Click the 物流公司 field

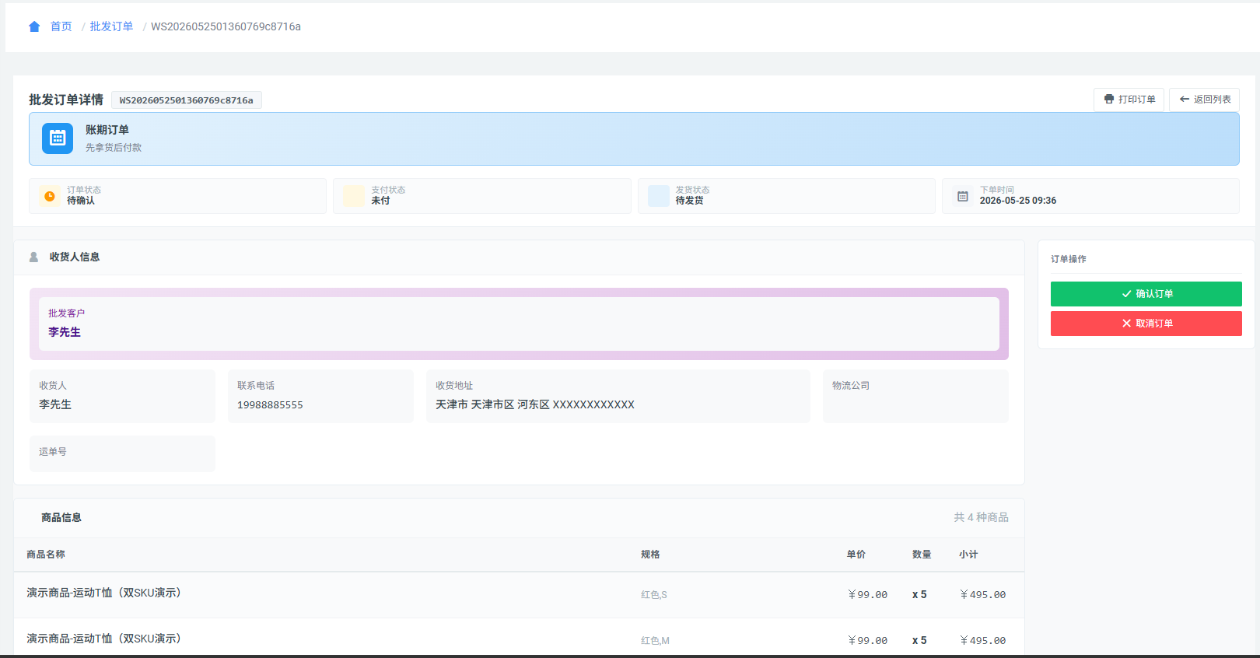tap(915, 396)
